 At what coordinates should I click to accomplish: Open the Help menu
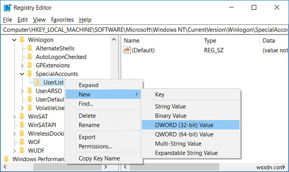coord(85,20)
